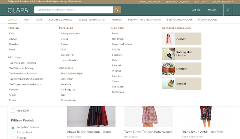The height and width of the screenshot is (139, 240).
Task: Go to Atasan under Pakaian
Action: [x=13, y=39]
